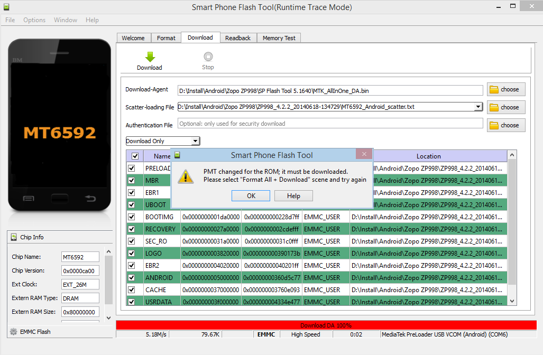Open the File menu
This screenshot has width=543, height=355.
(10, 20)
